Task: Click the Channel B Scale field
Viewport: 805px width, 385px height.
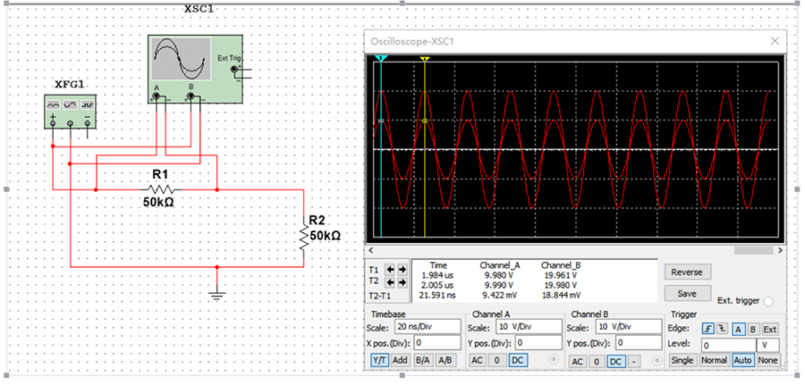Action: [629, 327]
